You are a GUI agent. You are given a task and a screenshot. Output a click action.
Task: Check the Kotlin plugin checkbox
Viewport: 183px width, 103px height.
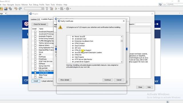point(35,77)
